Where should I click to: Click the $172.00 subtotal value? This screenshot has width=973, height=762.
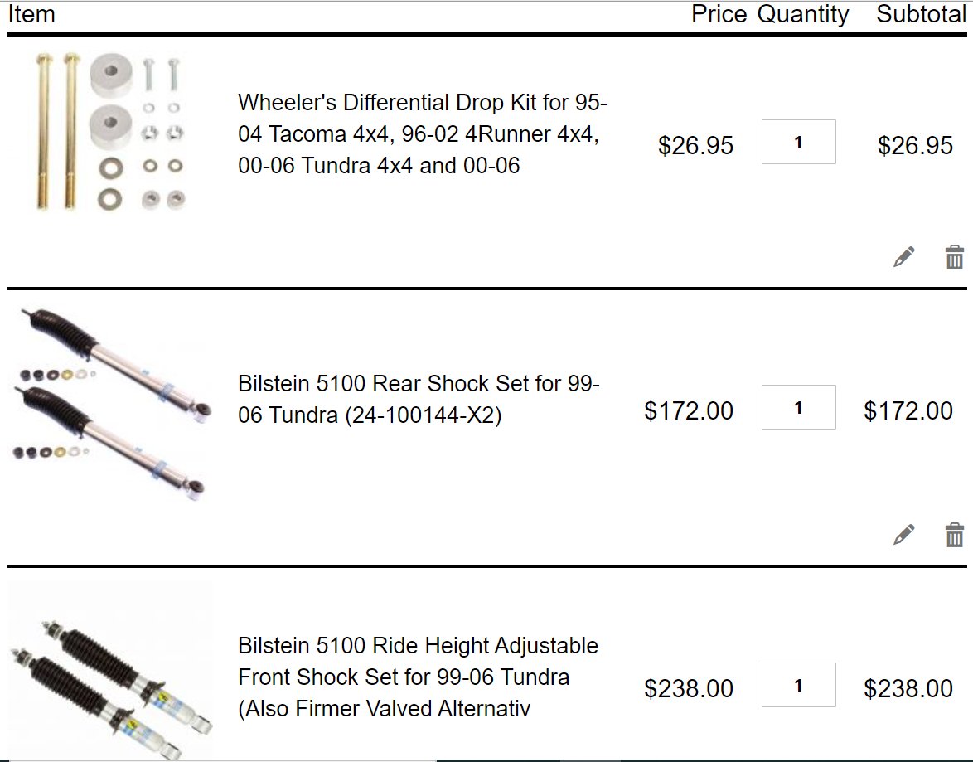(x=908, y=410)
